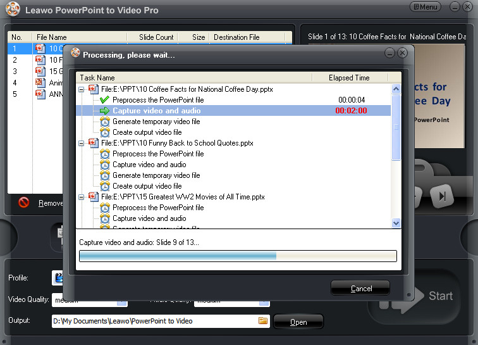Click the slide preview thumbnail
478x345 pixels.
[439, 96]
